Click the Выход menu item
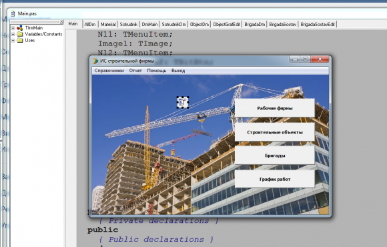The image size is (387, 247). (x=178, y=71)
